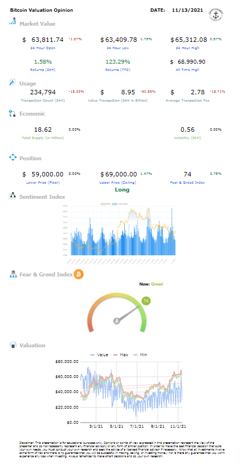Click the 63,409.78 low price
244x469 pixels.
[x=121, y=40]
